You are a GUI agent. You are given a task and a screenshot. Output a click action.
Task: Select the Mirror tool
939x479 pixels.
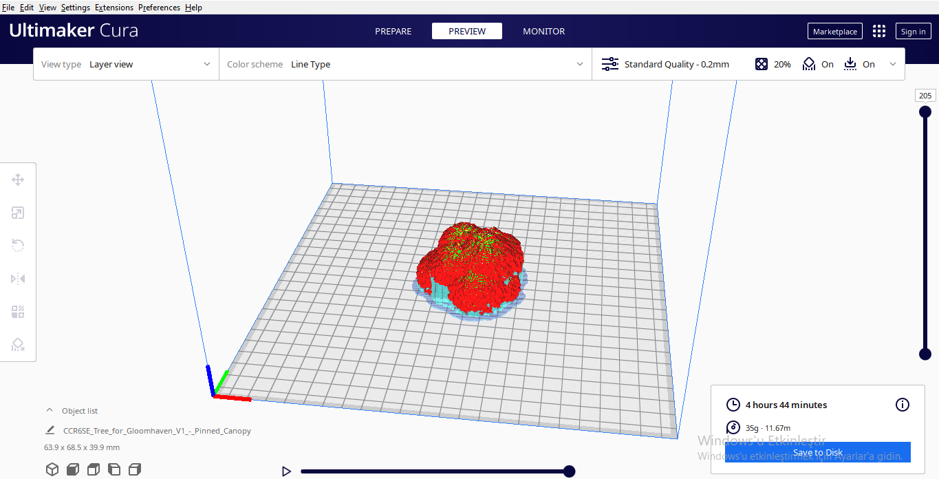18,278
